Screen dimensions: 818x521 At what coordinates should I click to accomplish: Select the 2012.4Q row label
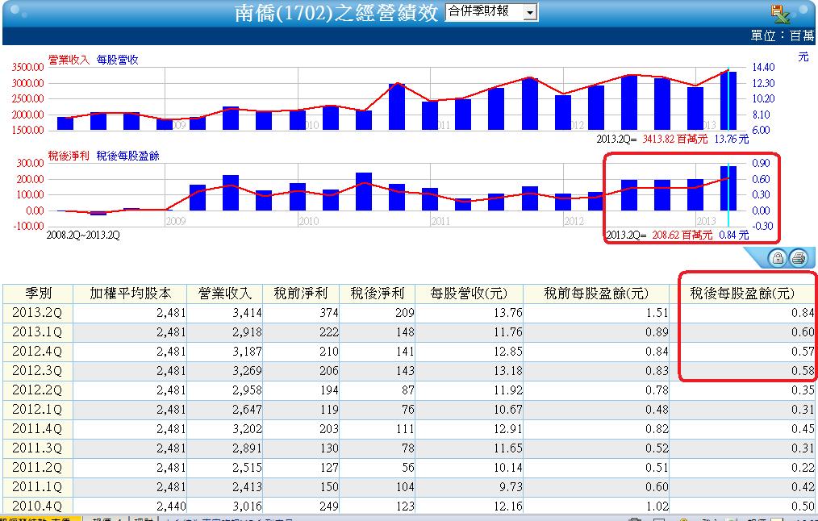coord(37,352)
